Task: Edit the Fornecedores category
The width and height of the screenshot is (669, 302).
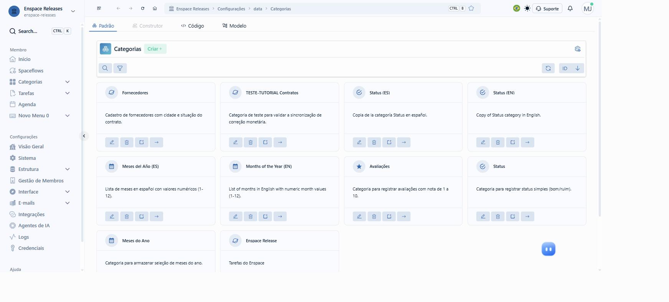Action: click(x=112, y=142)
